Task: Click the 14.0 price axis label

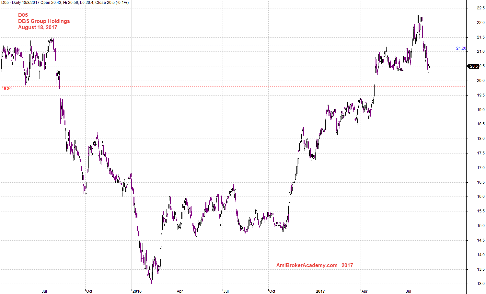Action: click(x=481, y=255)
